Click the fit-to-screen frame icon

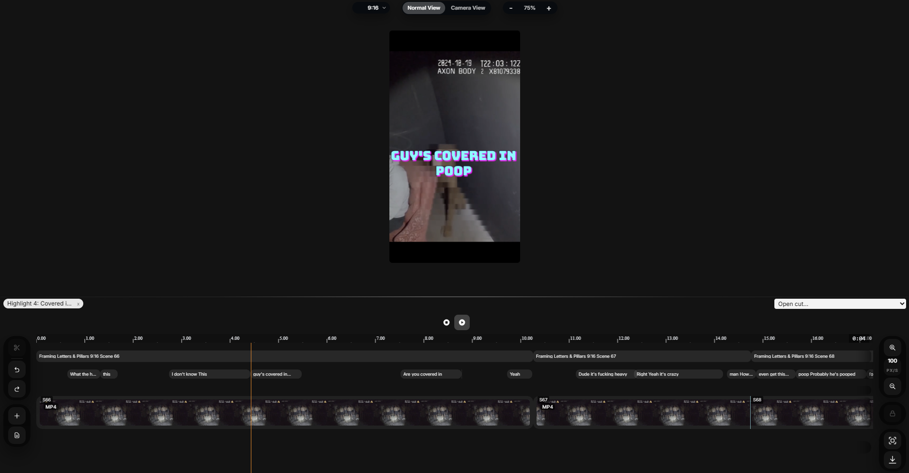click(x=893, y=441)
